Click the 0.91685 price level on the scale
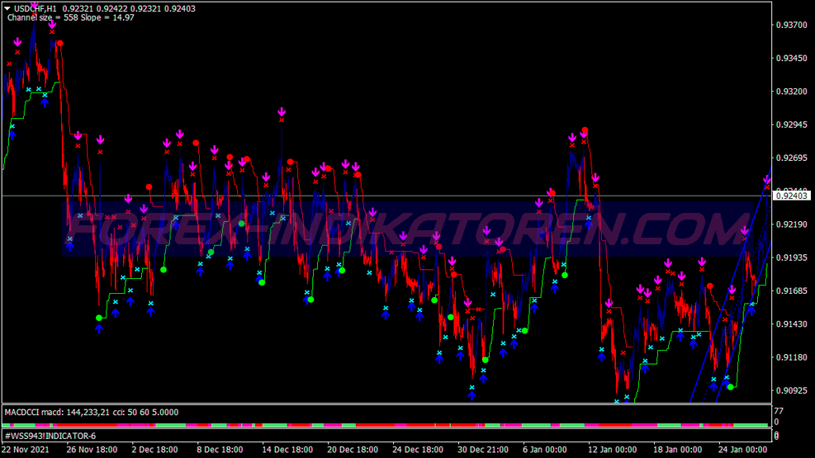 coord(792,290)
